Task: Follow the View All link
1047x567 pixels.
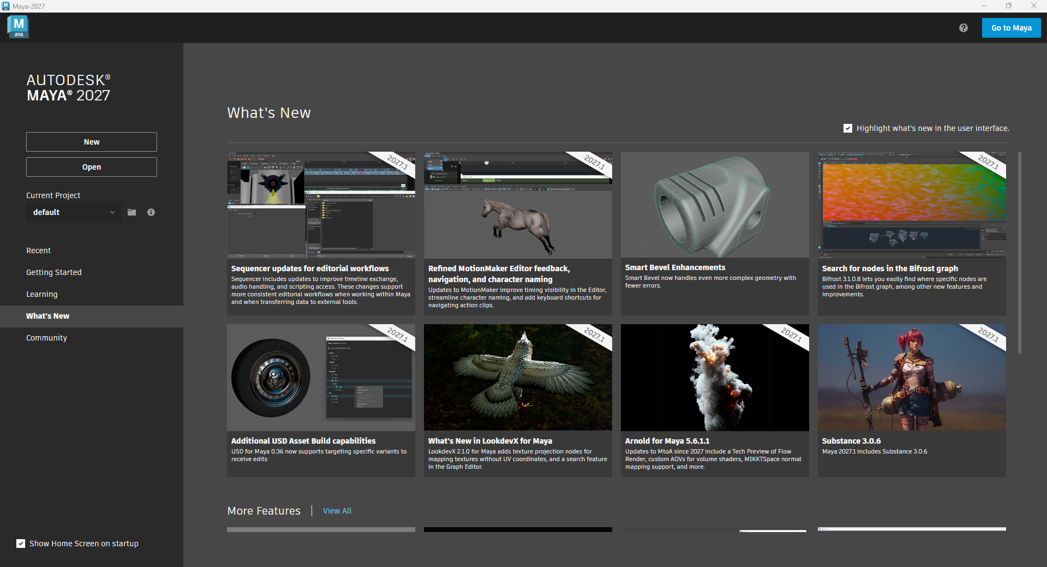Action: click(x=337, y=511)
